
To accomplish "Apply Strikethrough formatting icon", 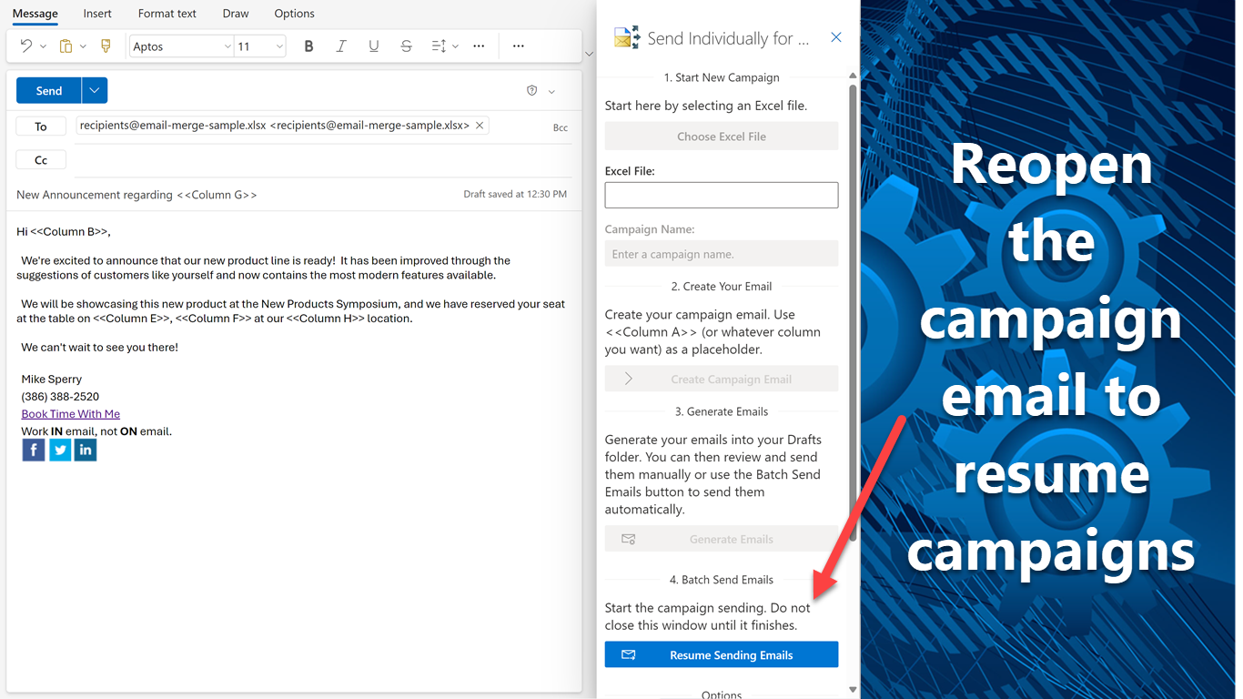I will click(406, 46).
